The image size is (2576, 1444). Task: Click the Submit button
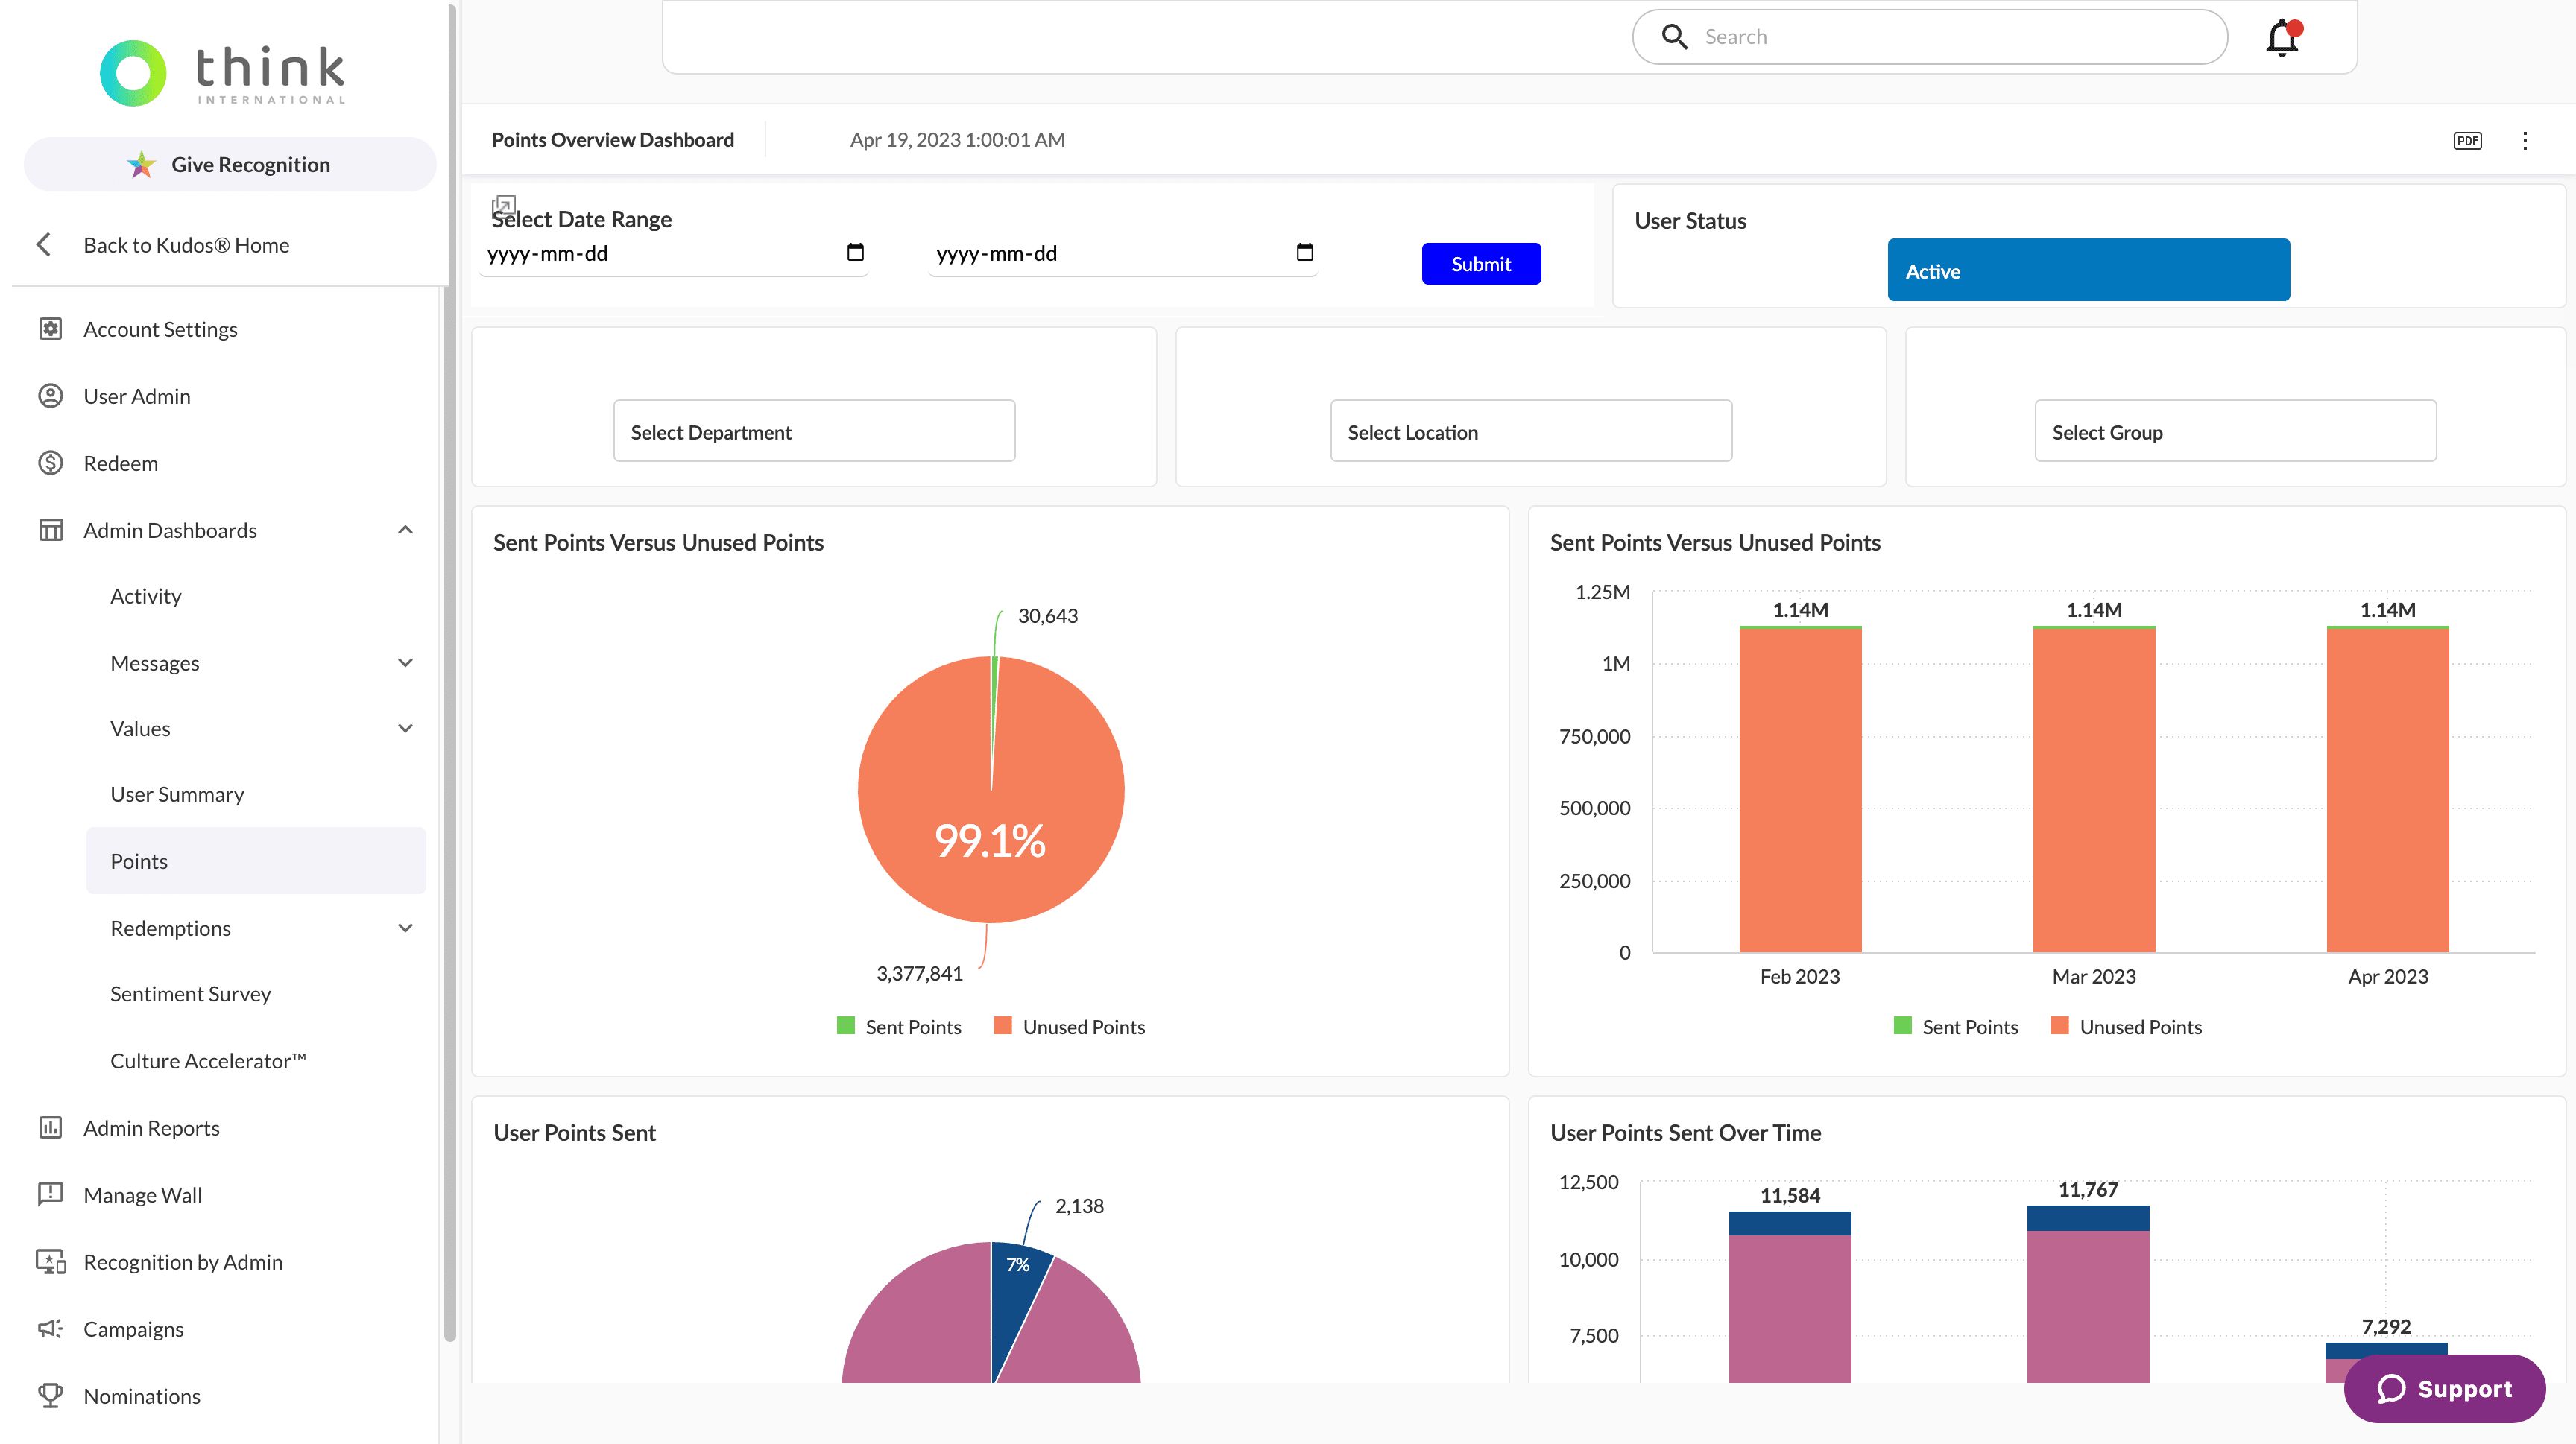pyautogui.click(x=1481, y=264)
